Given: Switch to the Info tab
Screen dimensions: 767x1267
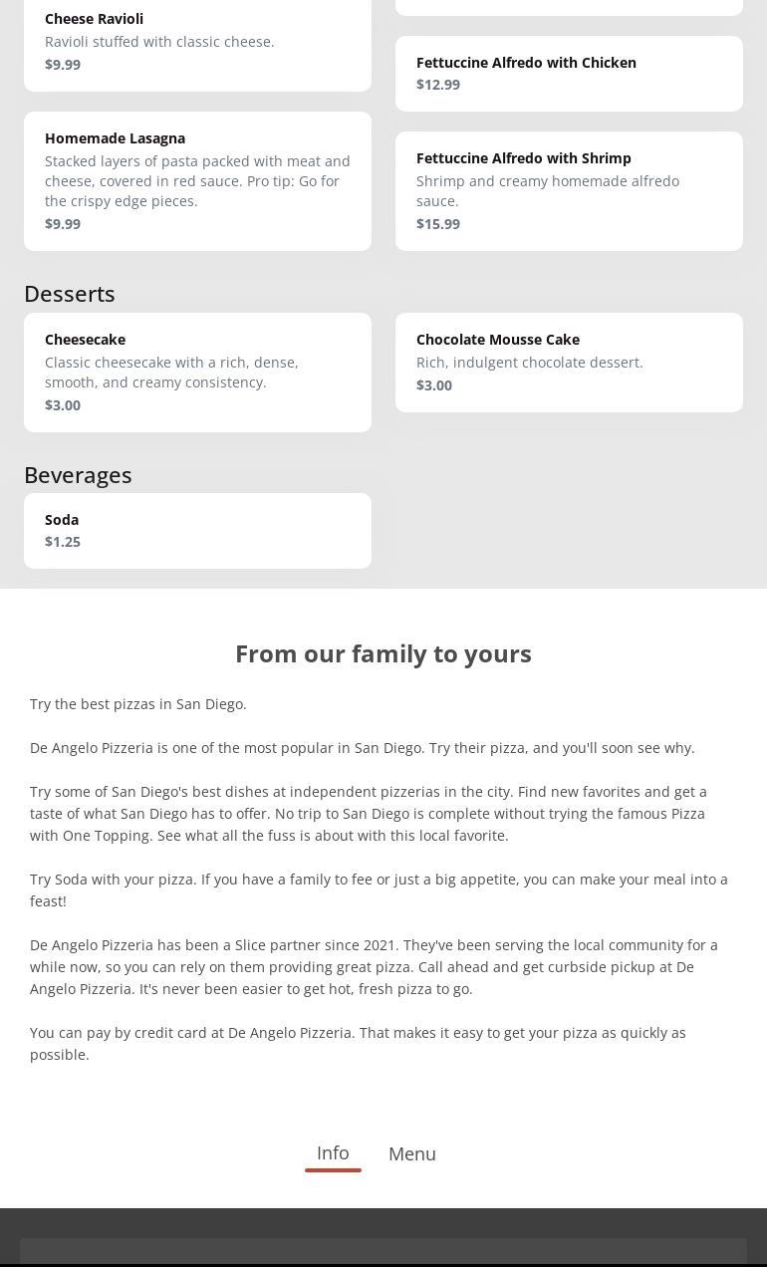Looking at the screenshot, I should coord(333,1153).
